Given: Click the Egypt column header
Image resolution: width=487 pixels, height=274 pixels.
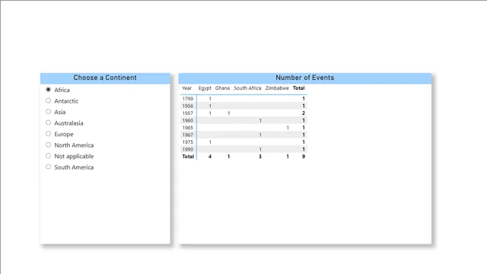Looking at the screenshot, I should coord(205,88).
